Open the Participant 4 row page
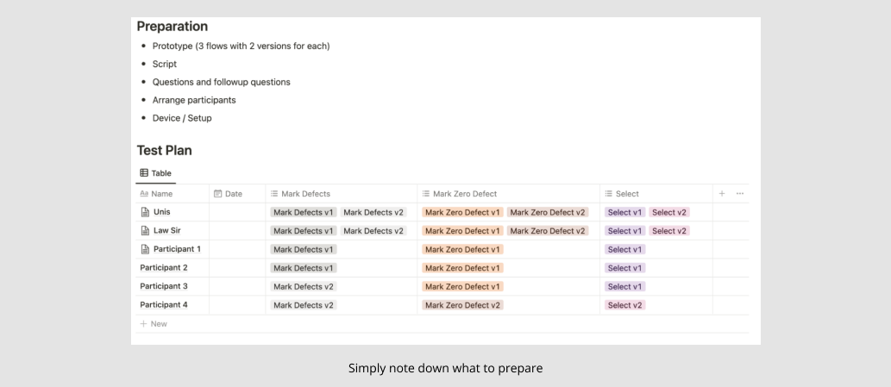 click(164, 305)
